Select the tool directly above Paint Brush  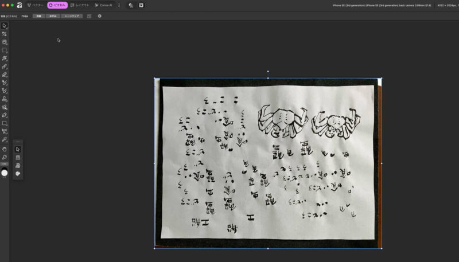(x=5, y=58)
